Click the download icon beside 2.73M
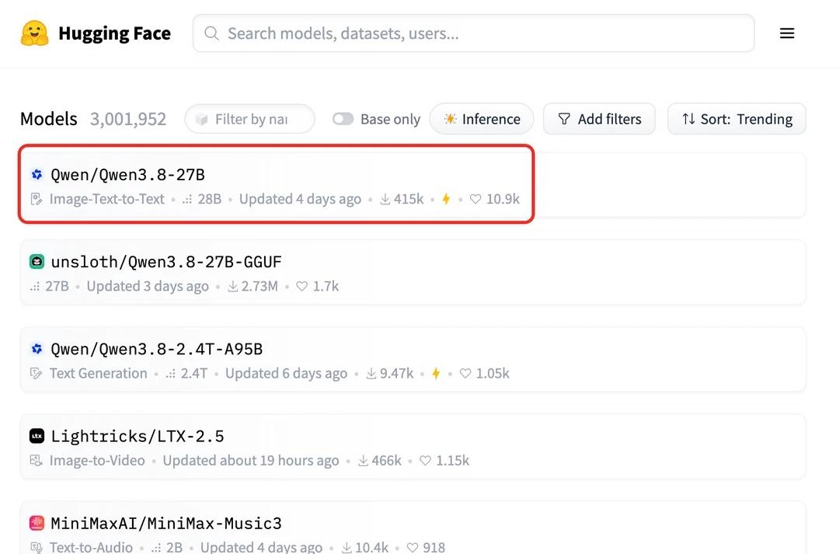The width and height of the screenshot is (839, 554). 232,287
